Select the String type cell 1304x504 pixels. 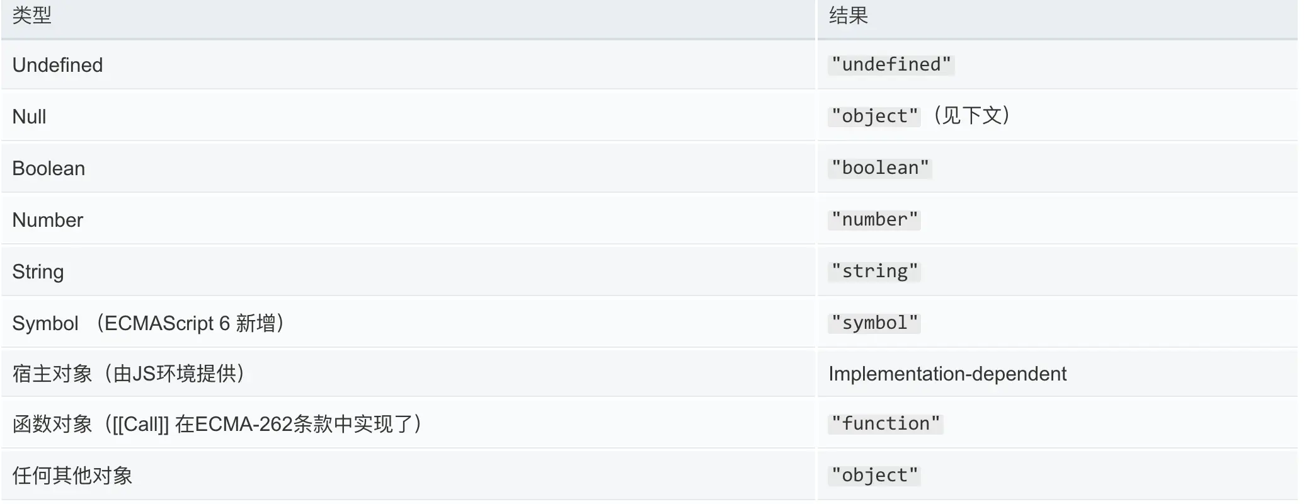pyautogui.click(x=38, y=272)
